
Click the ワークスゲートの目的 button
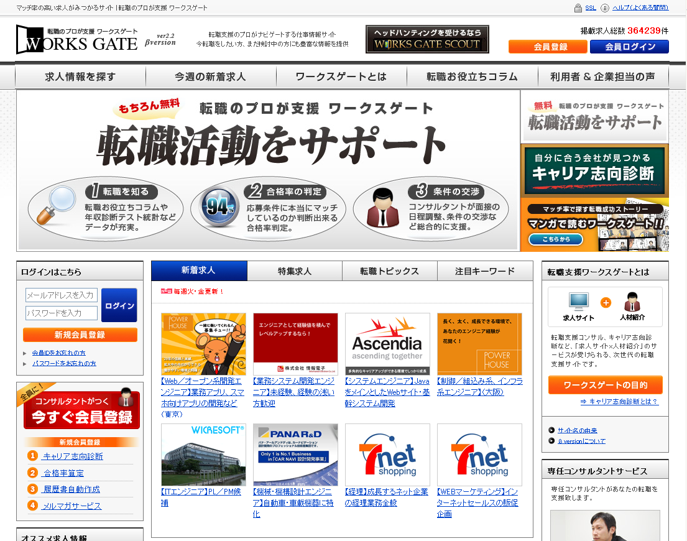[x=605, y=385]
